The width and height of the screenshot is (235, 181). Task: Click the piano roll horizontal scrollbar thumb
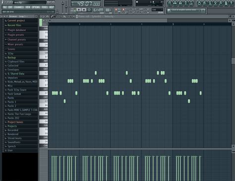(x=109, y=20)
